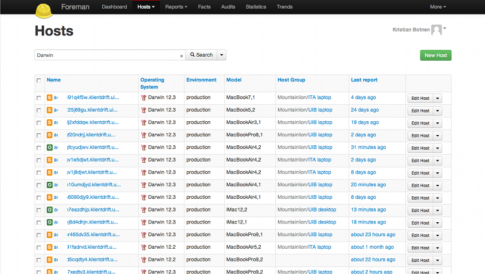Click the green O status icon in iMac12,2 row
485x274 pixels.
click(49, 210)
